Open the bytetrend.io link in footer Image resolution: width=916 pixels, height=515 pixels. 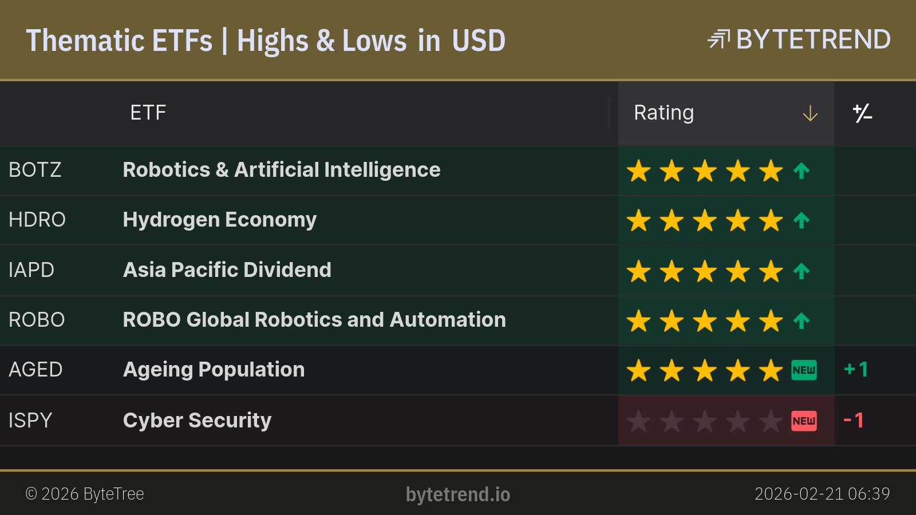coord(457,494)
